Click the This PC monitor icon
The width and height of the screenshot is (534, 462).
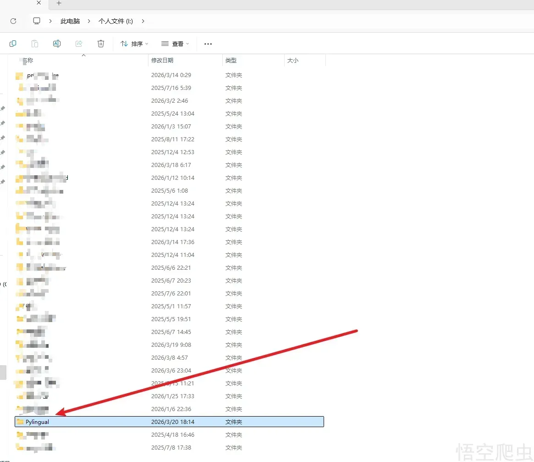[x=36, y=21]
